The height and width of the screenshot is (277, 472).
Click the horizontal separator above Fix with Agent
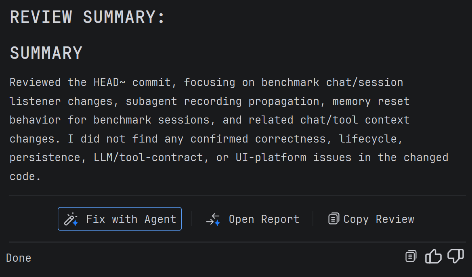(237, 196)
